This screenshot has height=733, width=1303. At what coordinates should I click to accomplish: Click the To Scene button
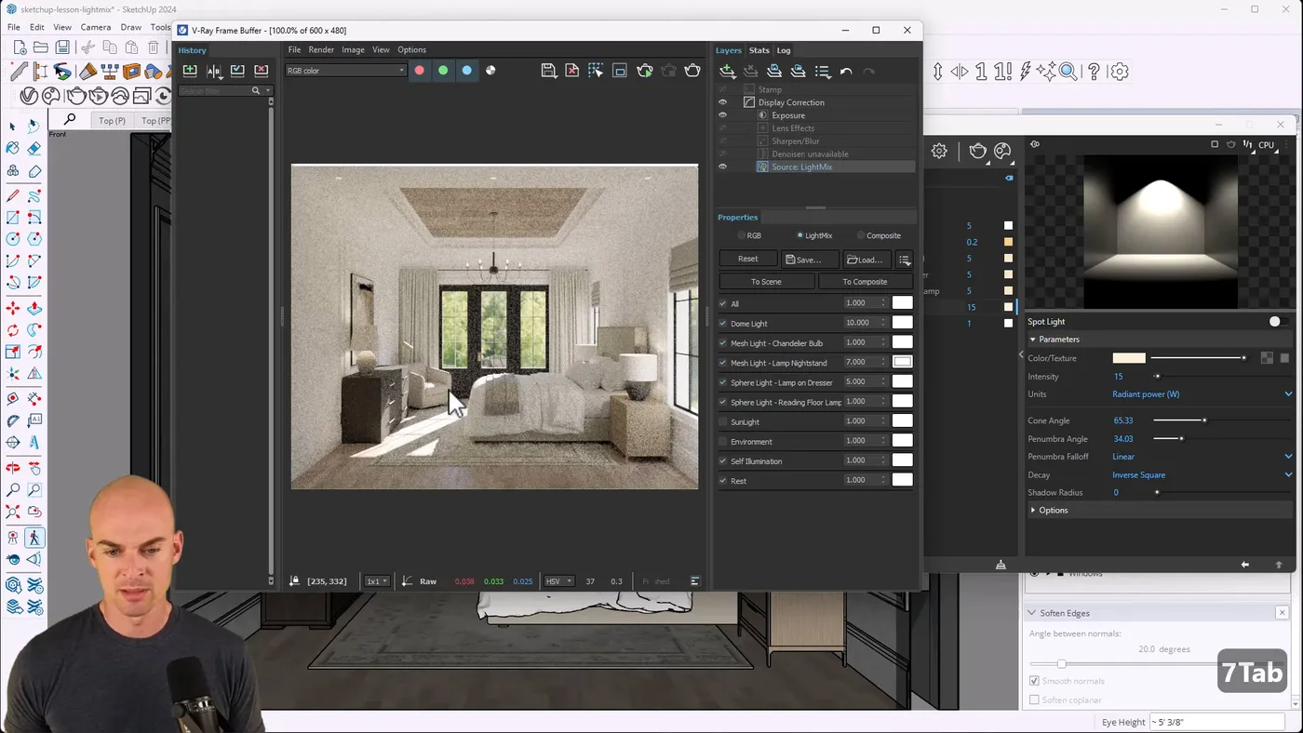coord(766,281)
